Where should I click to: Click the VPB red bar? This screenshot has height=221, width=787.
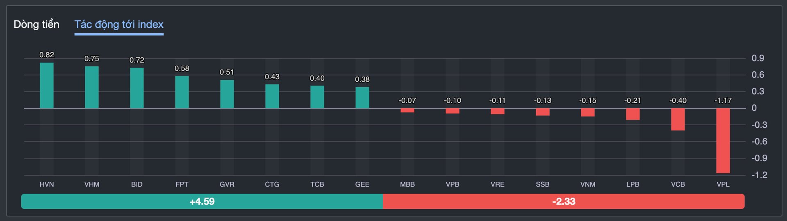pyautogui.click(x=453, y=111)
